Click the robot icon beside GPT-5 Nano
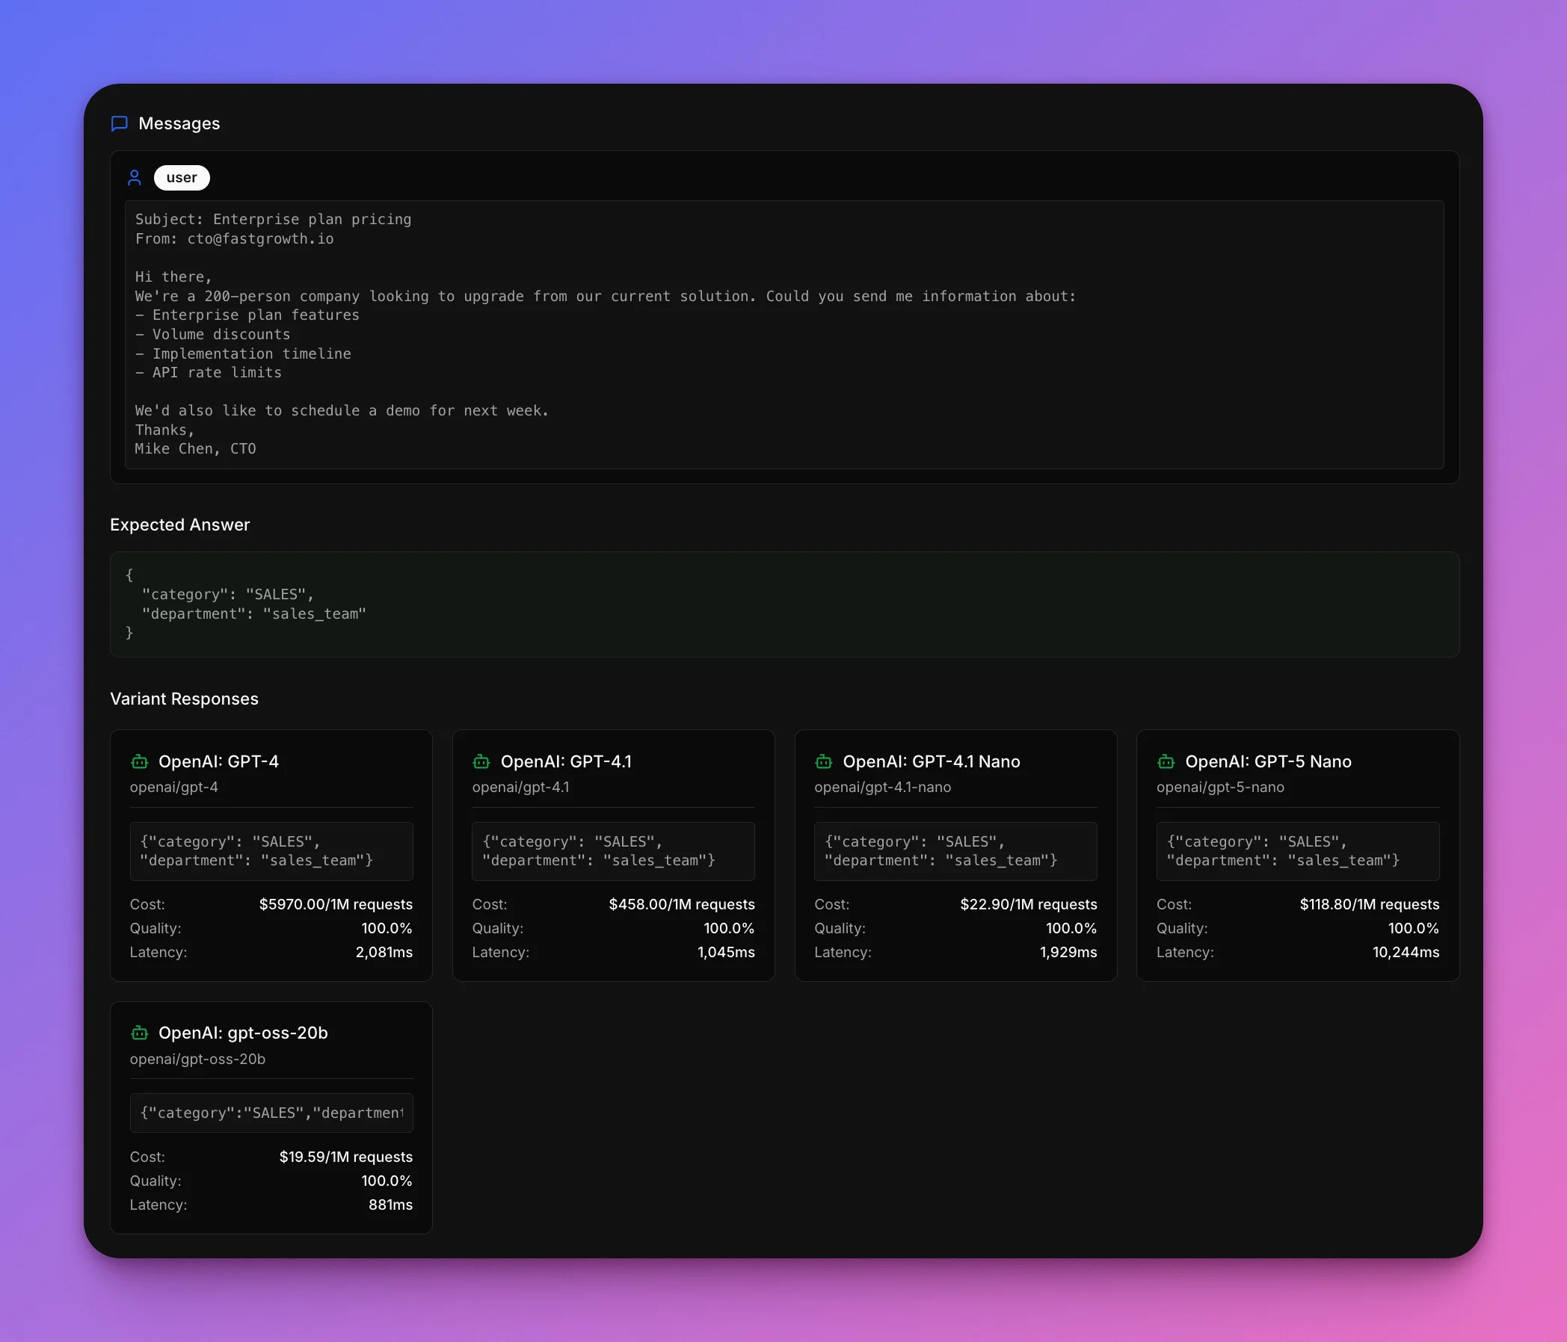The width and height of the screenshot is (1567, 1342). tap(1166, 761)
